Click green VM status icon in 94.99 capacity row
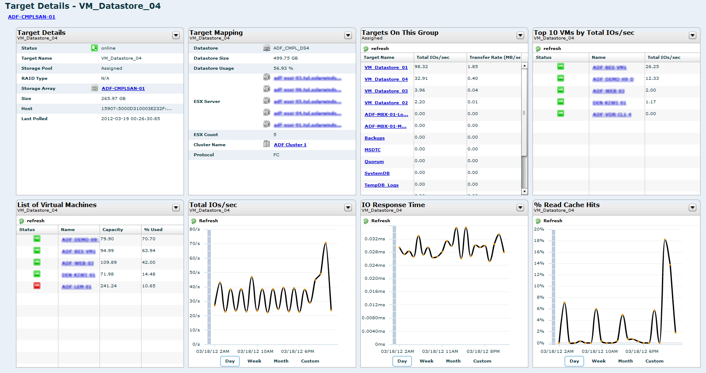Image resolution: width=706 pixels, height=373 pixels. (37, 250)
